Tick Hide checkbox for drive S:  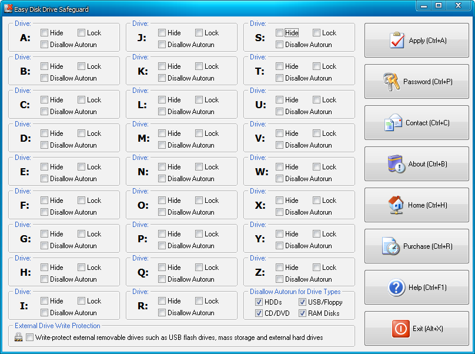click(280, 33)
